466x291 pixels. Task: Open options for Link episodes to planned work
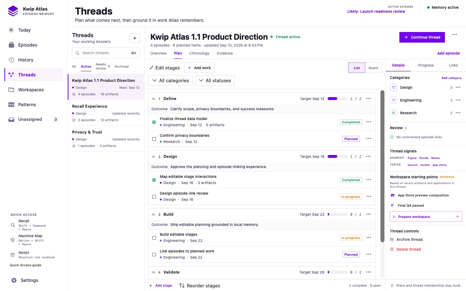pos(368,254)
